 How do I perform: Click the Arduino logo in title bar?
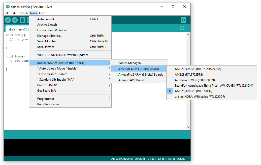coord(8,7)
